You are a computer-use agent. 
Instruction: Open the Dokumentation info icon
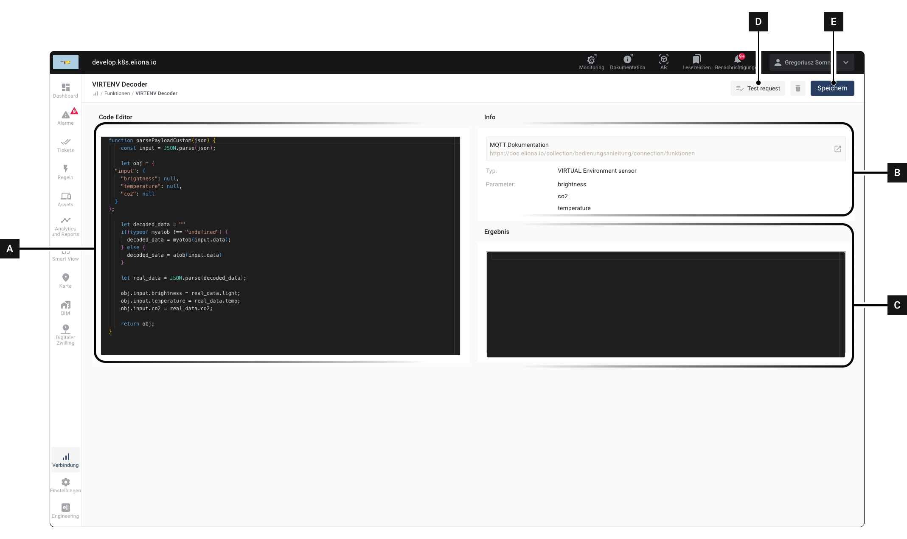point(627,60)
